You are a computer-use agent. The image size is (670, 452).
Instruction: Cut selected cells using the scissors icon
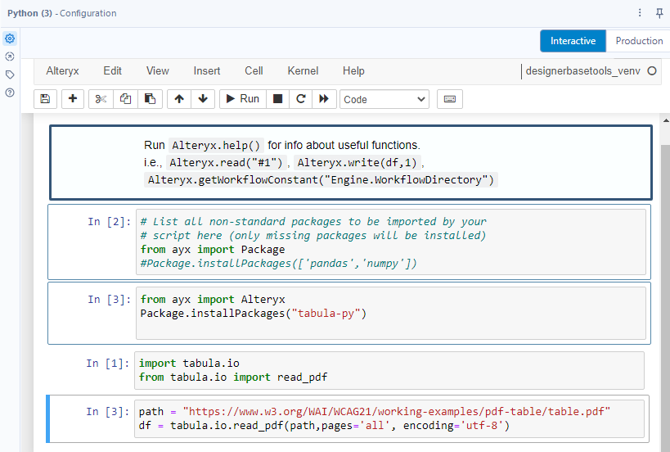pyautogui.click(x=101, y=99)
